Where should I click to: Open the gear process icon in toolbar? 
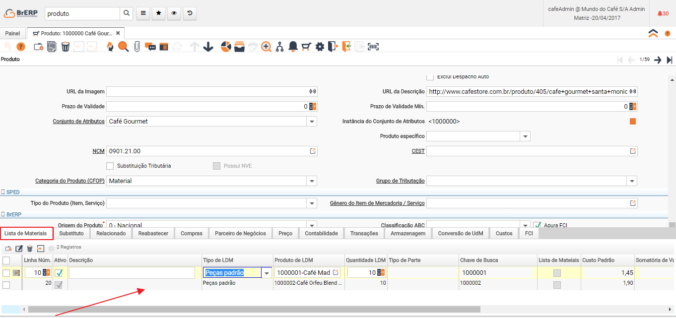coord(320,47)
